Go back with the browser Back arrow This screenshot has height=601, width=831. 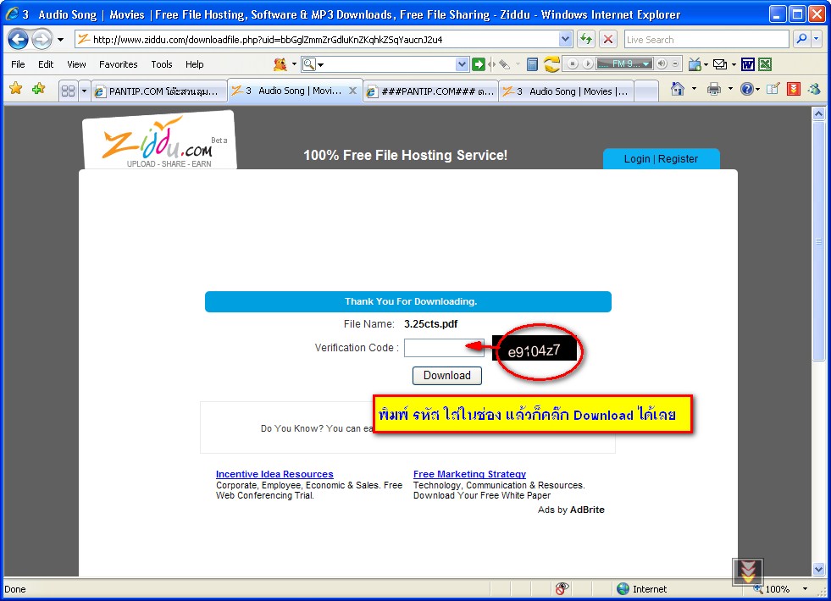click(x=18, y=39)
